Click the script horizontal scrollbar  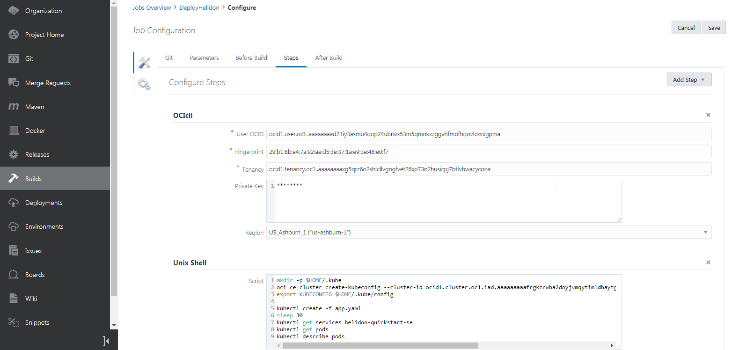tap(380, 346)
